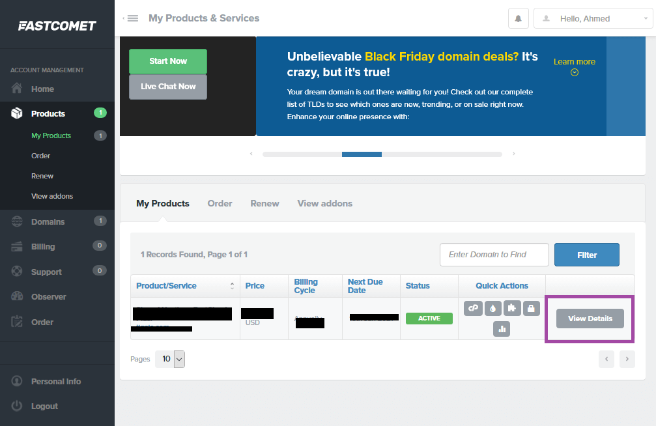The image size is (656, 426).
Task: Click the View Details button
Action: tap(590, 319)
